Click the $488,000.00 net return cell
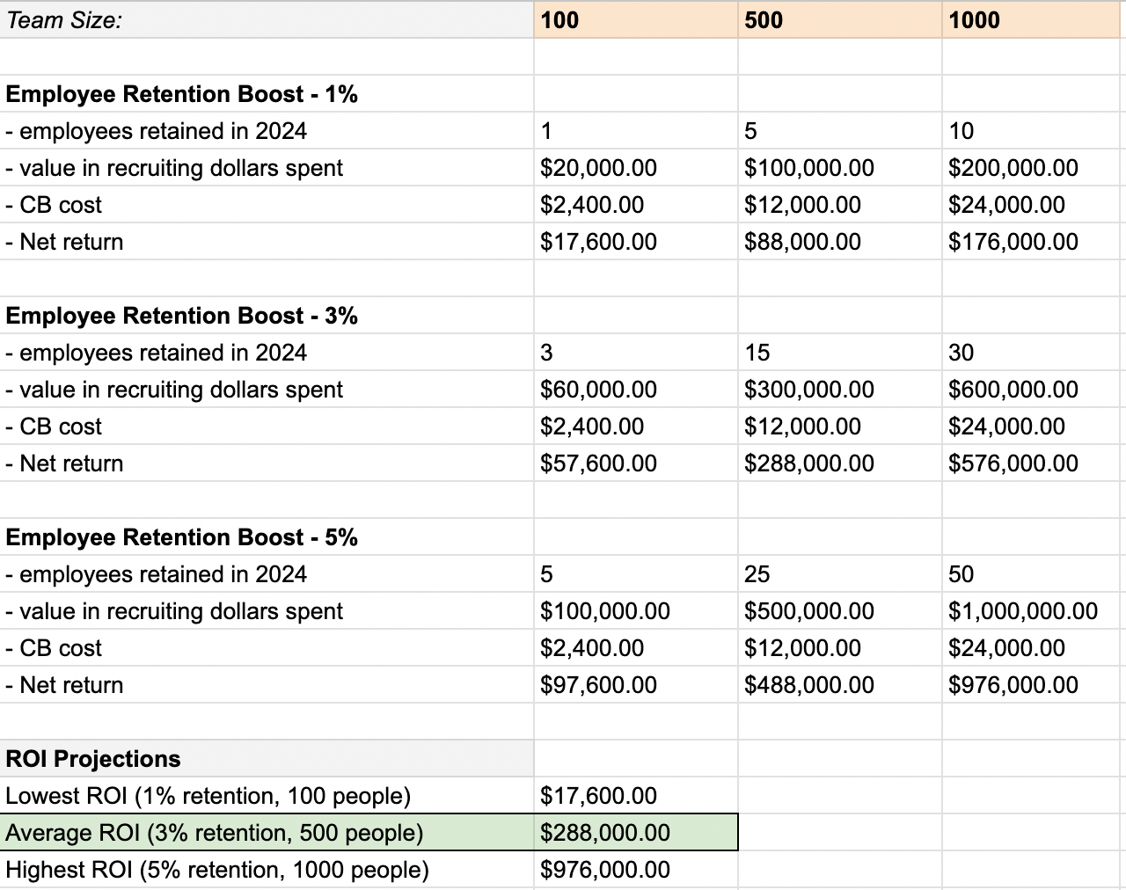This screenshot has height=890, width=1126. coord(840,685)
